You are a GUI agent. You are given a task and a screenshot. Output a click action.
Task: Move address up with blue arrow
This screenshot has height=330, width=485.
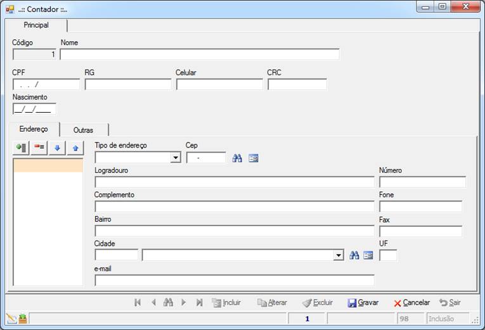point(75,148)
